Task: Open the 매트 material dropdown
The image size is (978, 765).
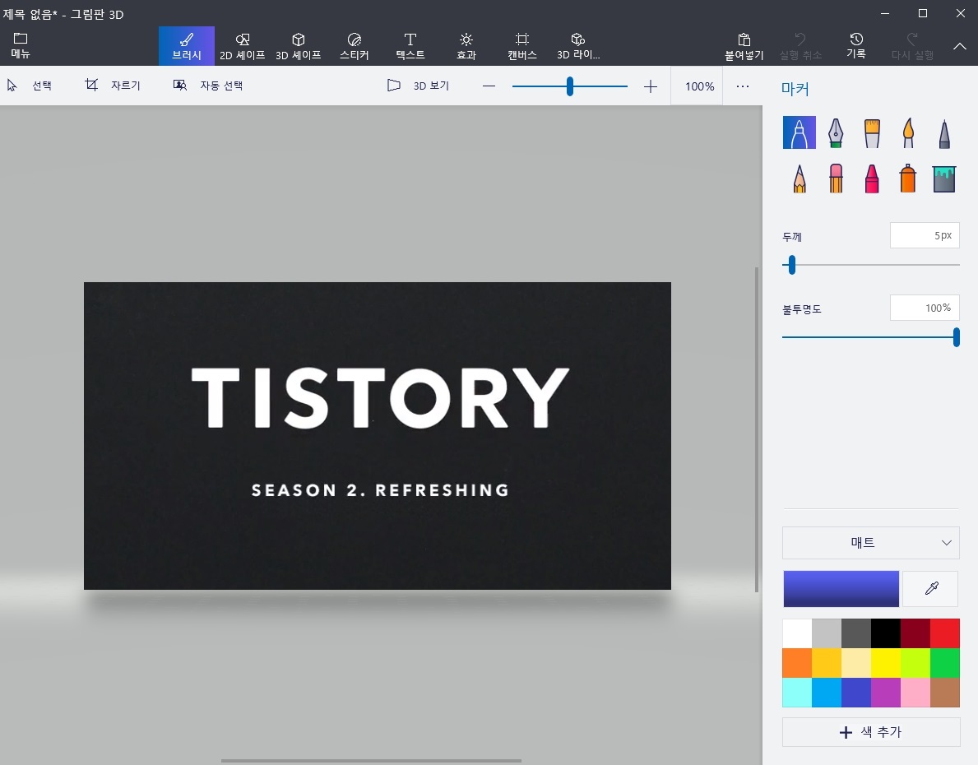Action: click(x=871, y=543)
